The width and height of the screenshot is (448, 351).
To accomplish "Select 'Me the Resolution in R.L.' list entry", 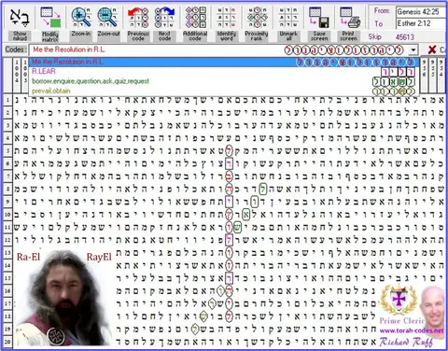I will [x=223, y=62].
